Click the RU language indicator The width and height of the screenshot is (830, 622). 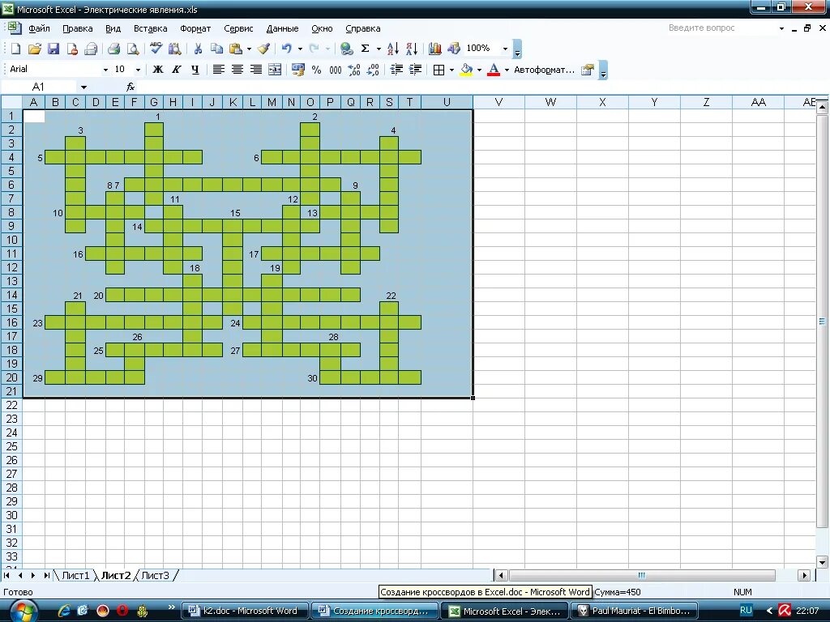(x=746, y=611)
